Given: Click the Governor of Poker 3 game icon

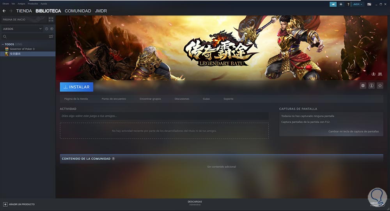Looking at the screenshot, I should pyautogui.click(x=7, y=49).
